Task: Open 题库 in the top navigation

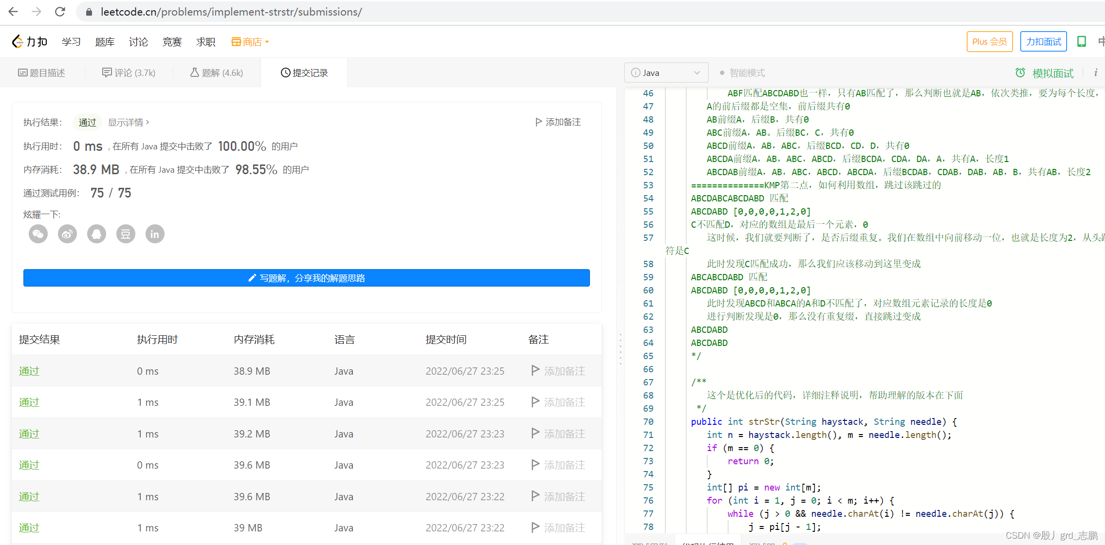Action: coord(105,42)
